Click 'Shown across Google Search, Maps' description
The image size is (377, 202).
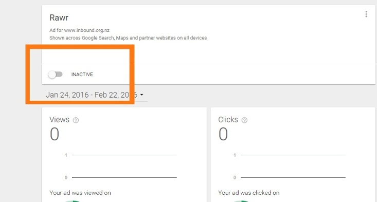pyautogui.click(x=128, y=38)
